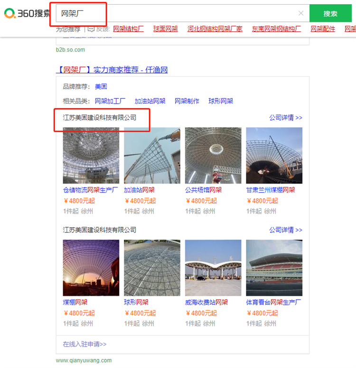The height and width of the screenshot is (368, 356).
Task: Open the 网架加工厂 related category
Action: point(110,101)
